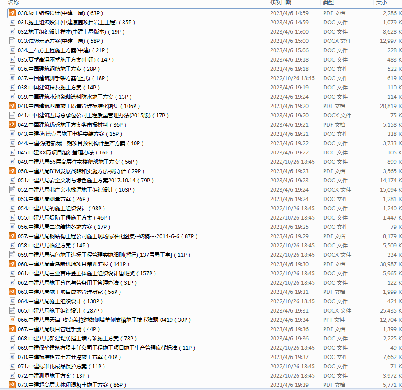Select file 045.中建XX局项目组织管理办法
This screenshot has height=390, width=402.
(65, 153)
